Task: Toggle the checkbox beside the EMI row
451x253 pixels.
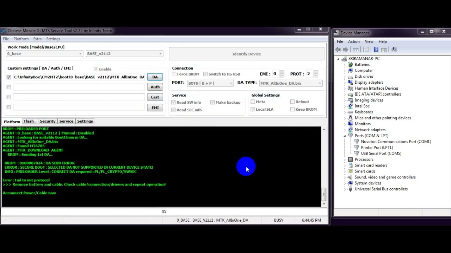Action: pos(9,107)
